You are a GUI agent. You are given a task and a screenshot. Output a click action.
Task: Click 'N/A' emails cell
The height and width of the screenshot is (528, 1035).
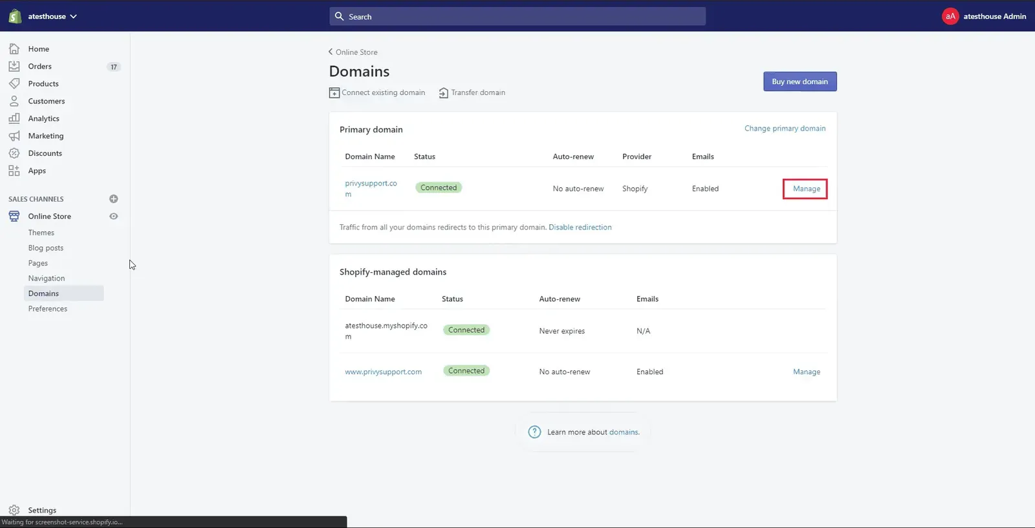coord(644,331)
